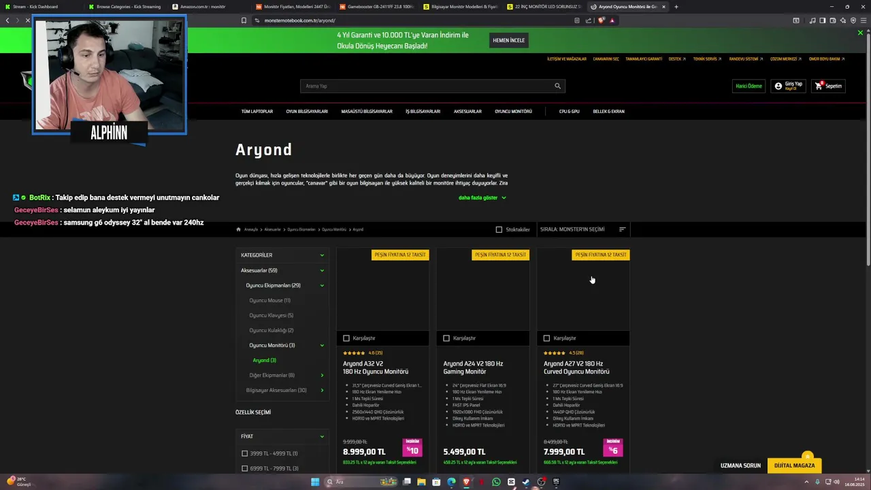Open Epic Games launcher from taskbar

(x=556, y=482)
